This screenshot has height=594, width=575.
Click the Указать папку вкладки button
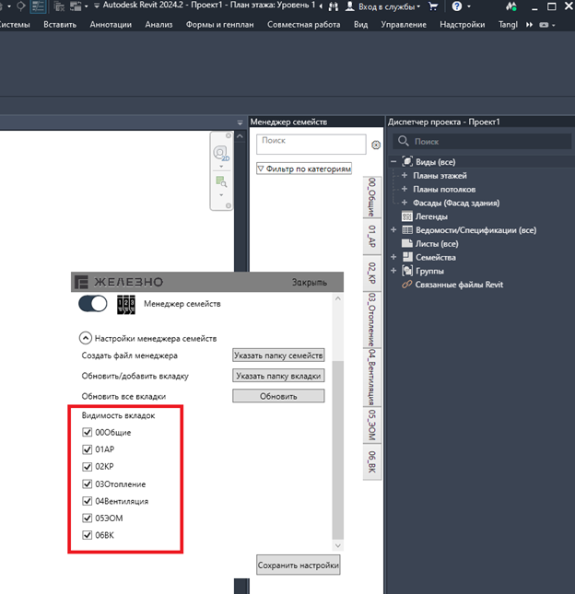pyautogui.click(x=278, y=376)
